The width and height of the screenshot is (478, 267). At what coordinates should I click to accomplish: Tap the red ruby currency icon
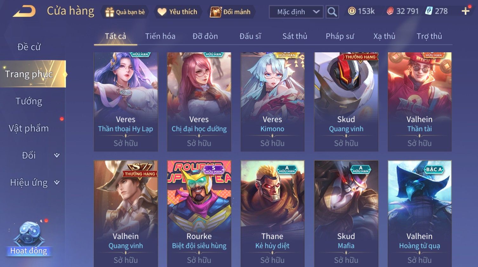390,11
